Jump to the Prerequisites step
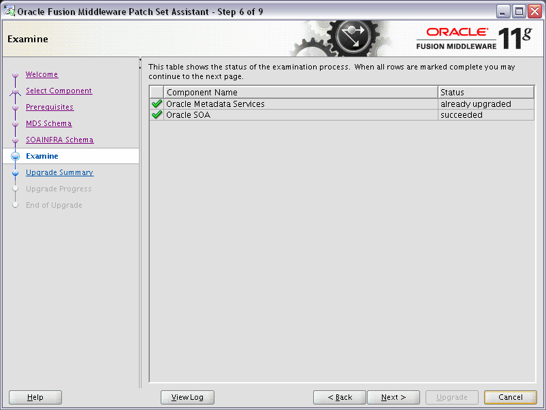 click(x=50, y=107)
